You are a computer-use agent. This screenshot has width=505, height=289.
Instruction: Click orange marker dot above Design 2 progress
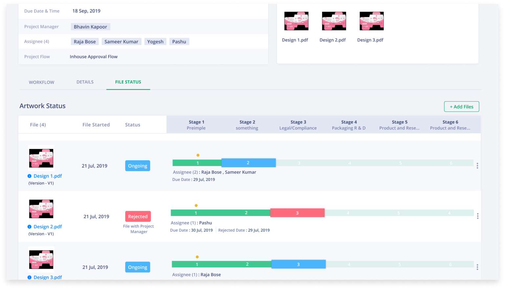[x=196, y=206]
